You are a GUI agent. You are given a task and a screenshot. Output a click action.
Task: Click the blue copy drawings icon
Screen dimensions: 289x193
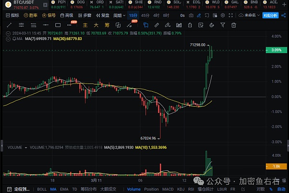tap(145, 25)
